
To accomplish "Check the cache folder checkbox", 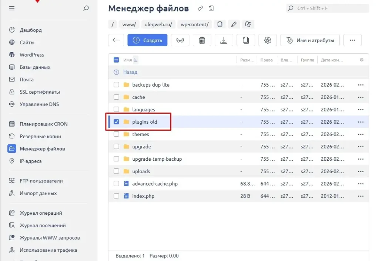I will pos(116,97).
